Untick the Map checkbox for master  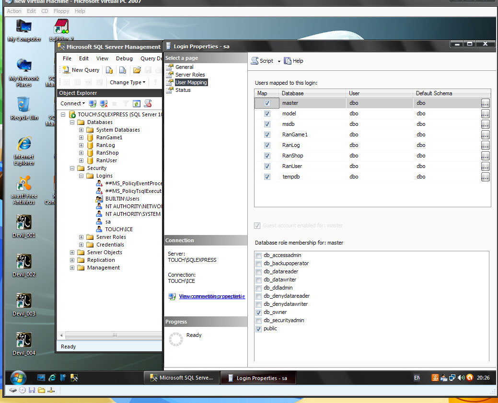pyautogui.click(x=267, y=103)
